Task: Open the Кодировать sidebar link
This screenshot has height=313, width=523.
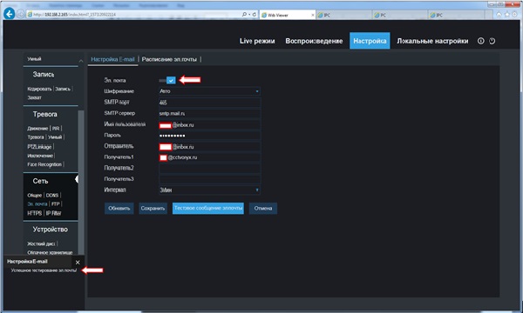Action: coord(39,89)
